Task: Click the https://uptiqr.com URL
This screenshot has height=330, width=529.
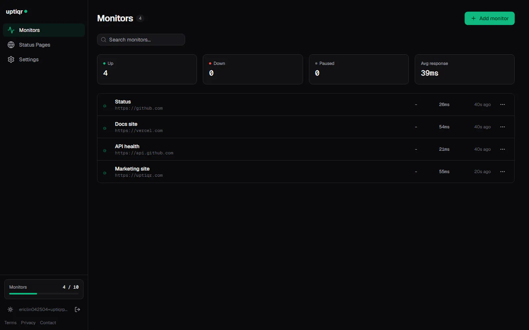Action: [x=139, y=176]
